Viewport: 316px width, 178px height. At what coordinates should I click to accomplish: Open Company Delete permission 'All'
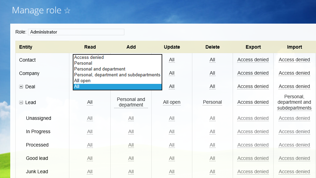[x=212, y=73]
